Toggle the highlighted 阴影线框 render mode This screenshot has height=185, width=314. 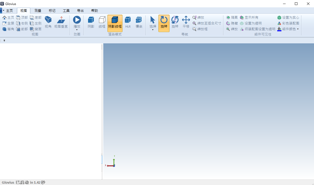pyautogui.click(x=115, y=23)
